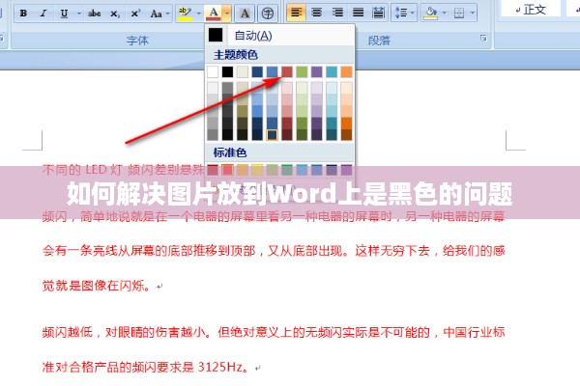The width and height of the screenshot is (580, 386).
Task: Toggle bold formatting
Action: point(23,14)
